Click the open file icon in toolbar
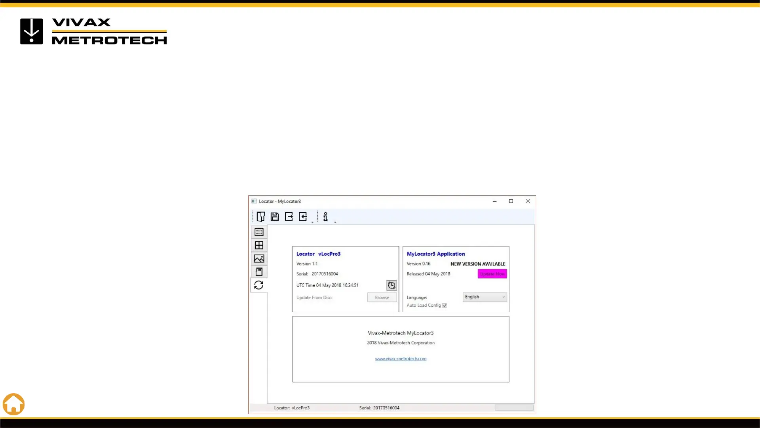Image resolution: width=760 pixels, height=428 pixels. click(260, 216)
